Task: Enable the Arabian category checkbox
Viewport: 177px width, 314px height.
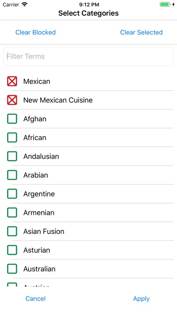Action: point(12,175)
